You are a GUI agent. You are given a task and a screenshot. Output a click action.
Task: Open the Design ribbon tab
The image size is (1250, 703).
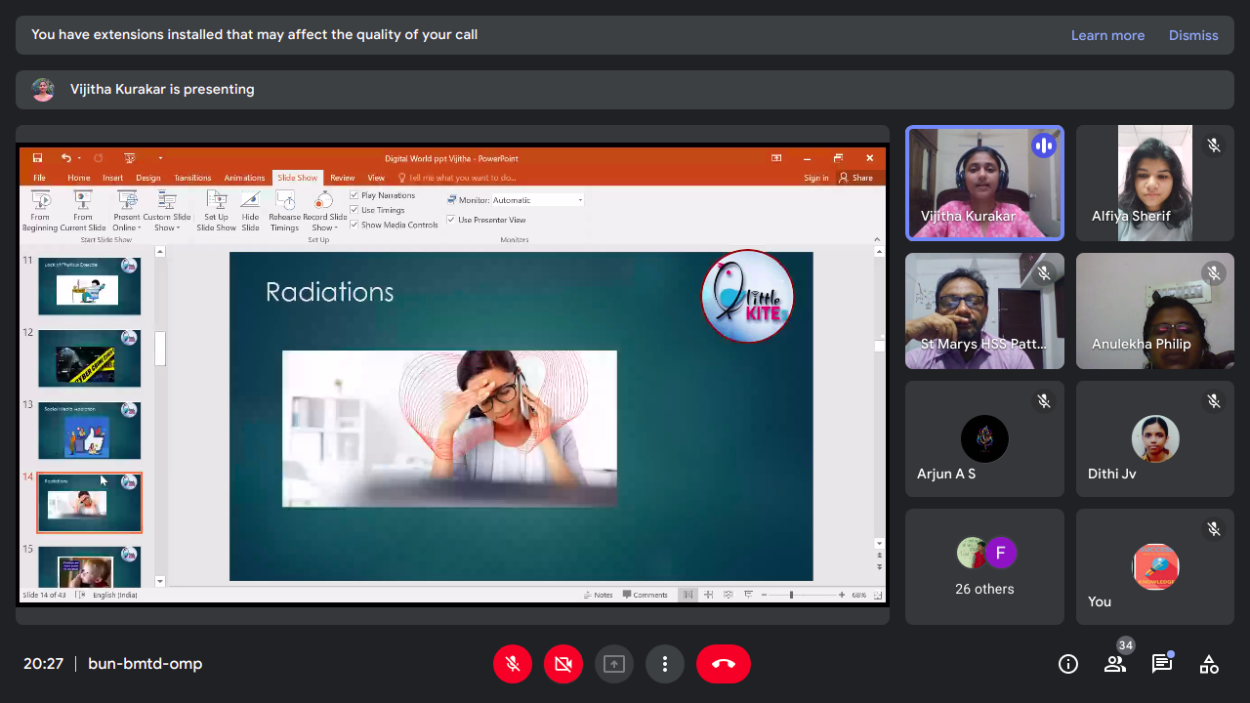point(148,178)
